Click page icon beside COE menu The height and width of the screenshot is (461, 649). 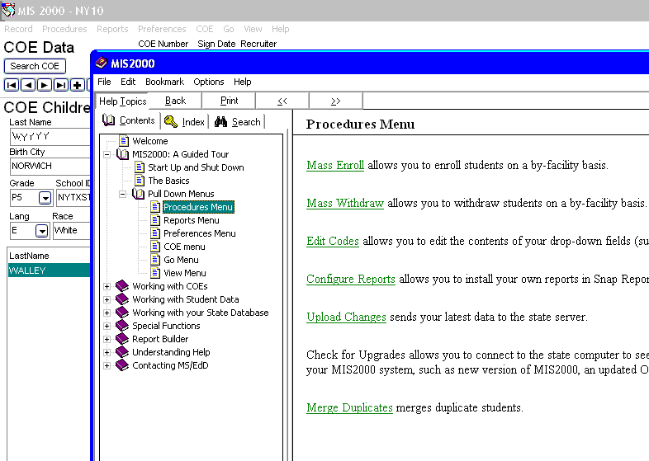[155, 247]
